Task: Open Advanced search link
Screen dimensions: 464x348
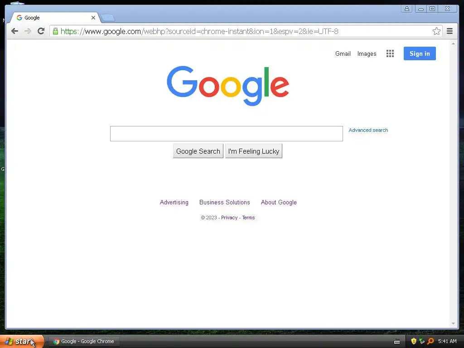Action: coord(368,130)
